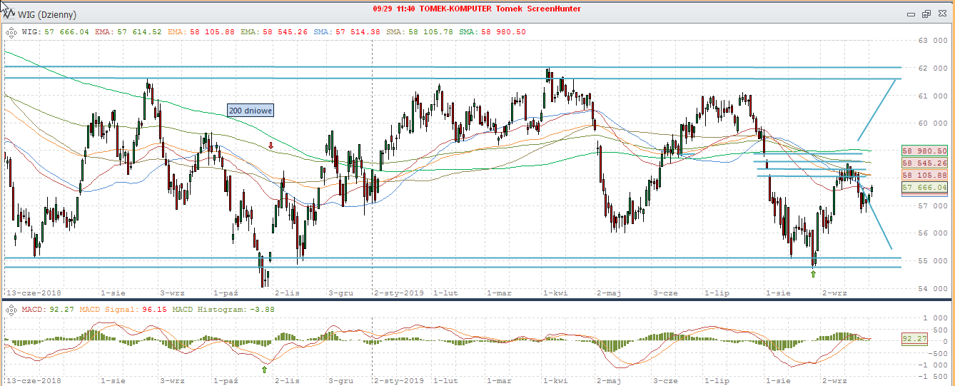
Task: Click the 2-sty-2019 date on the price time axis
Action: pyautogui.click(x=399, y=293)
